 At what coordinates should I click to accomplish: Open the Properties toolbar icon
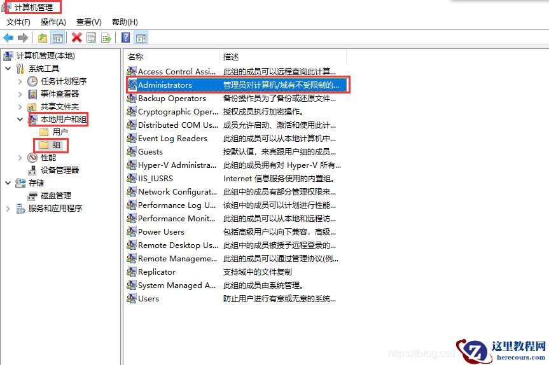[x=92, y=38]
